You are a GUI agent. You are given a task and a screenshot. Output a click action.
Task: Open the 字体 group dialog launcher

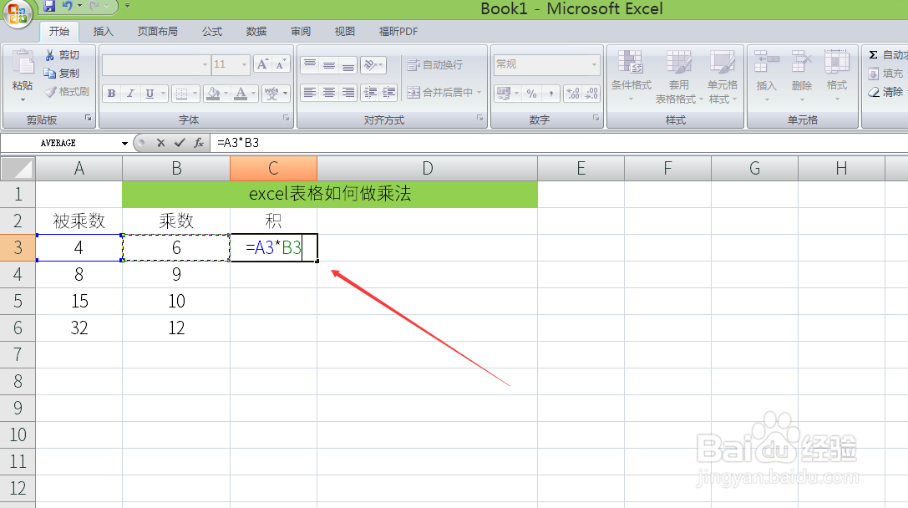point(286,118)
